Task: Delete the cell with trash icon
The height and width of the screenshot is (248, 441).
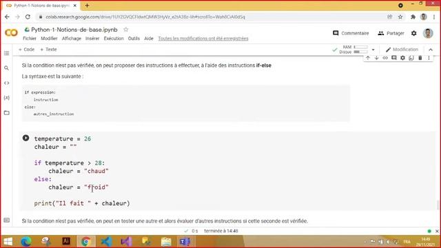Action: (x=420, y=58)
